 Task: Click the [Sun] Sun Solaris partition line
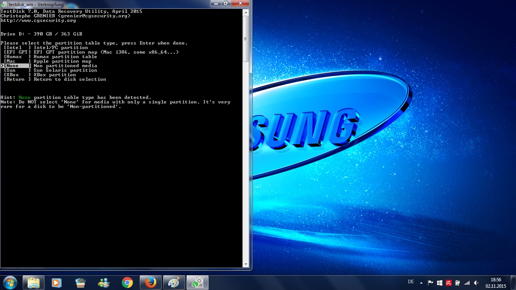[50, 70]
